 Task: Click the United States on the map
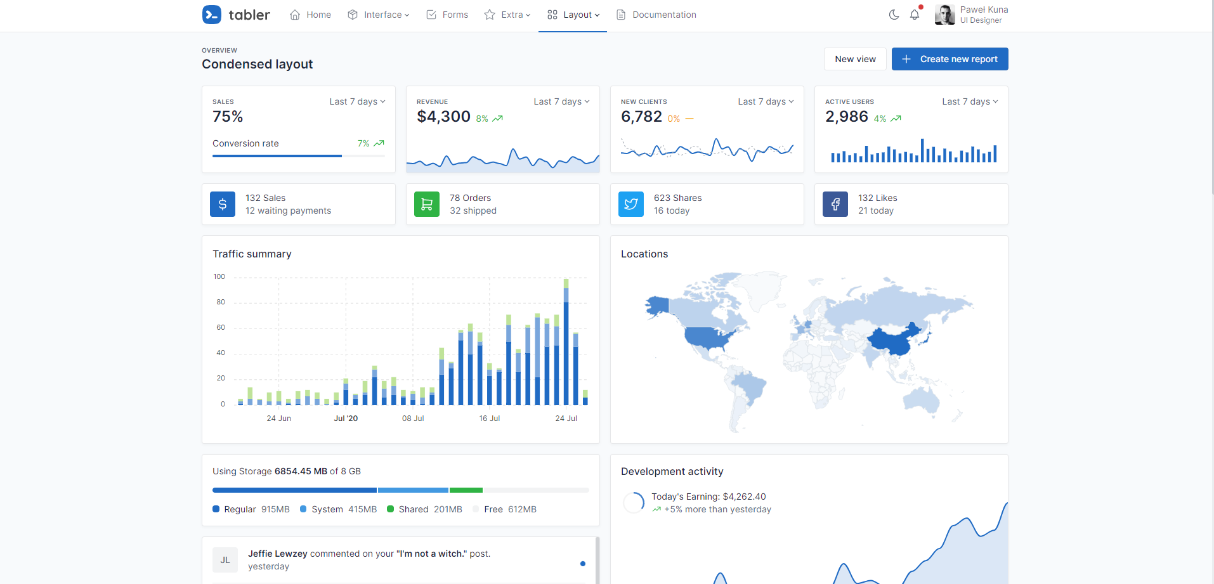pyautogui.click(x=707, y=339)
